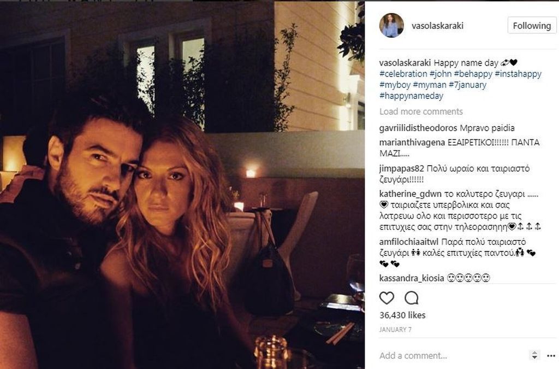Open the #john hashtag link

[x=441, y=74]
